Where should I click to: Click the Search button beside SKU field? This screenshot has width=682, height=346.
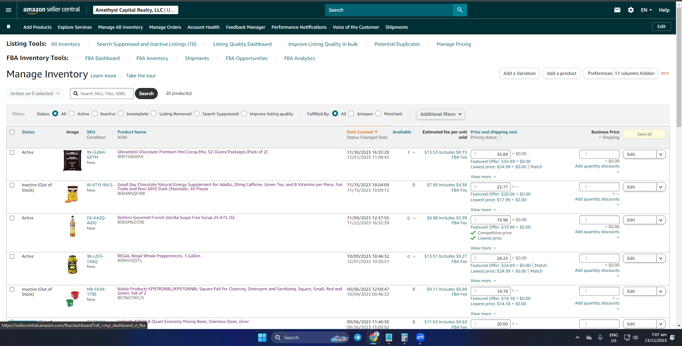point(146,94)
